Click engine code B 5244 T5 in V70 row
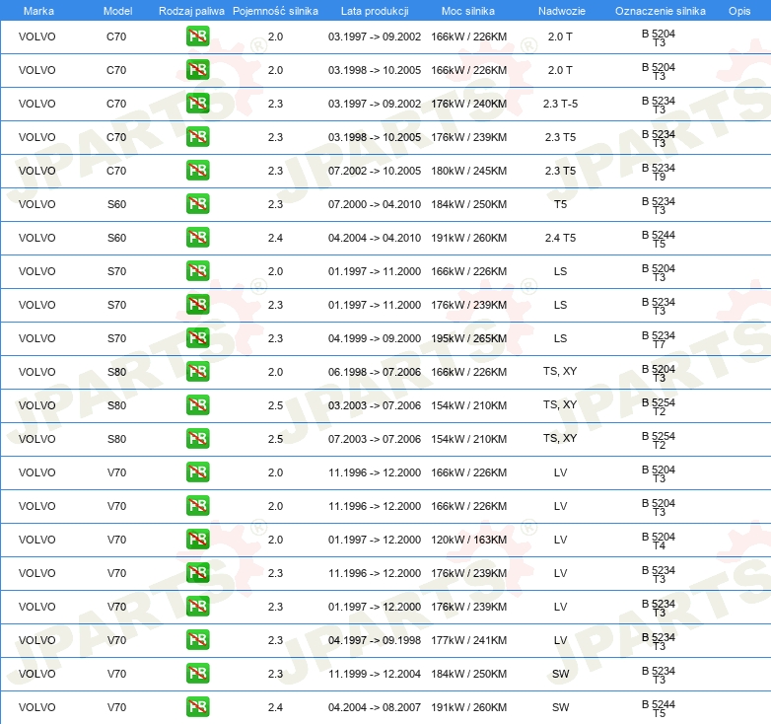This screenshot has width=771, height=724. point(659,708)
